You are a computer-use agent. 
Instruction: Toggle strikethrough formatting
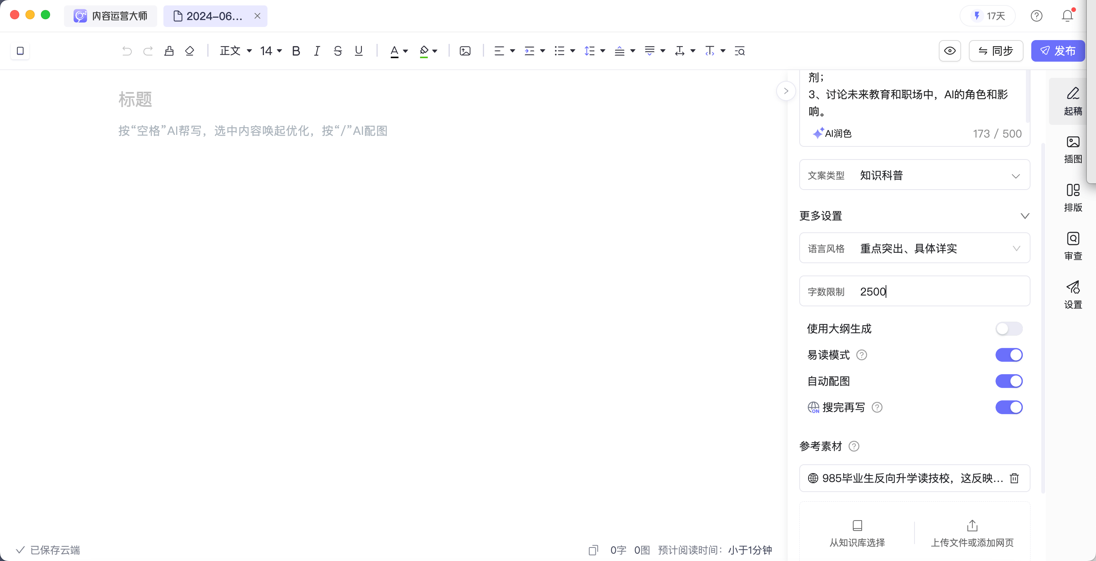338,51
